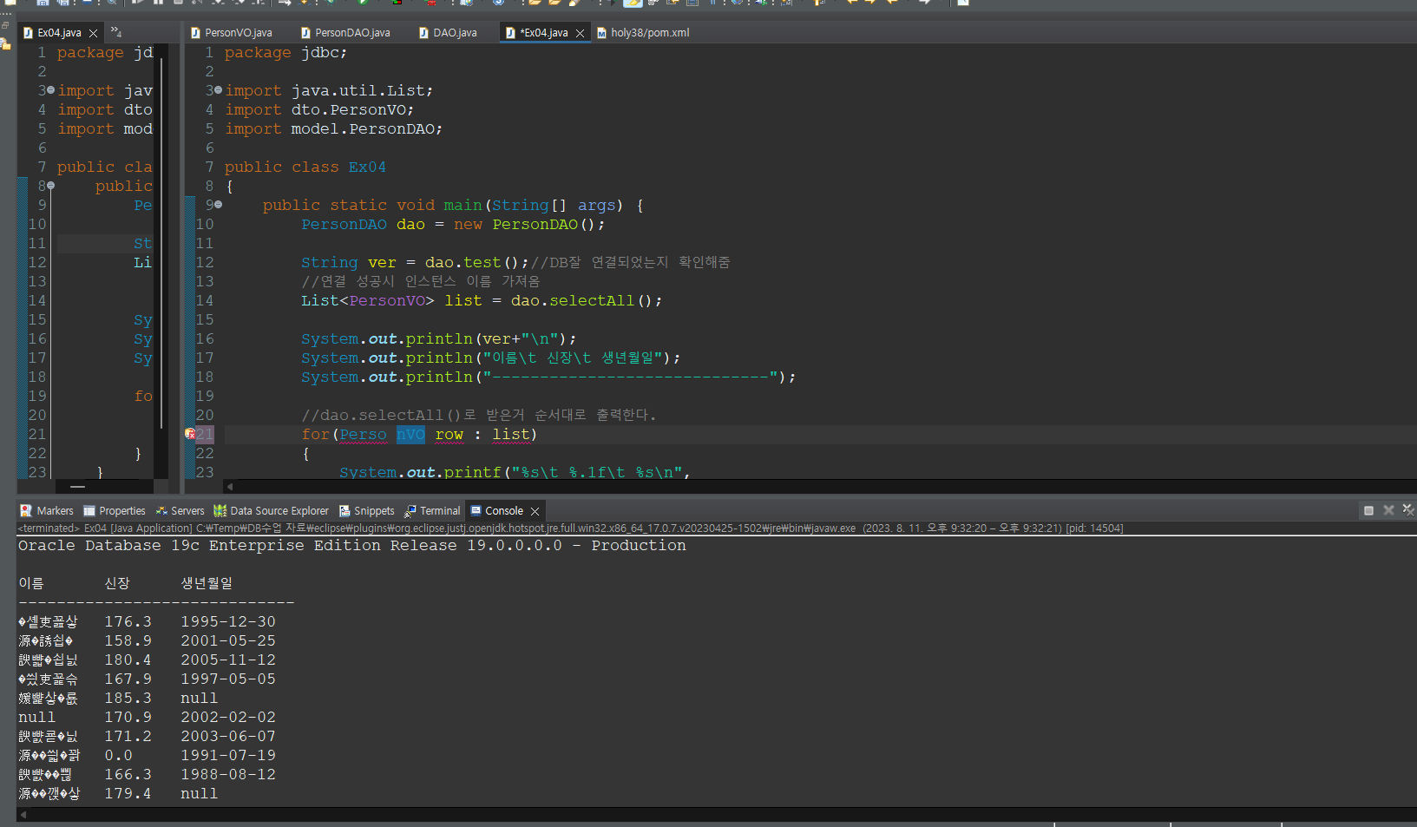Screen dimensions: 1417x827
Task: Close the Console view
Action: click(x=535, y=511)
